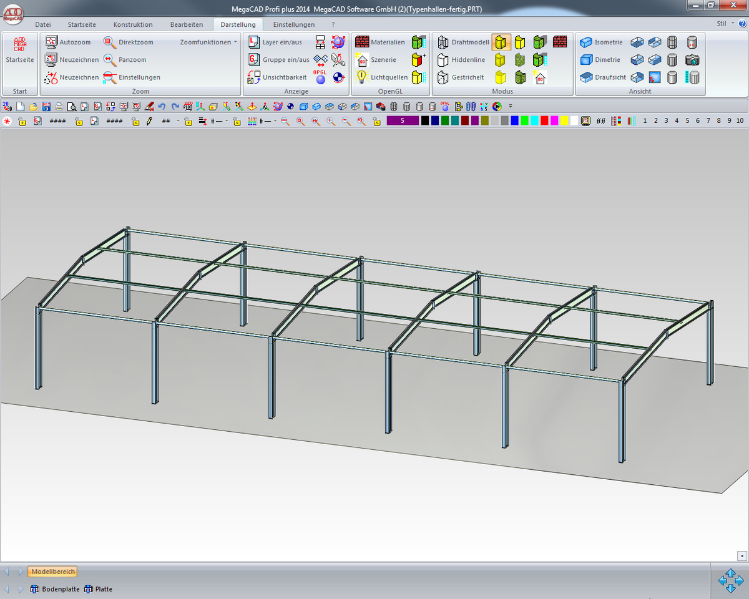This screenshot has width=749, height=599.
Task: Select the Bodenplatte item at the bottom
Action: [56, 589]
